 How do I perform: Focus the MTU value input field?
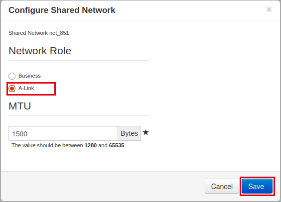point(63,133)
